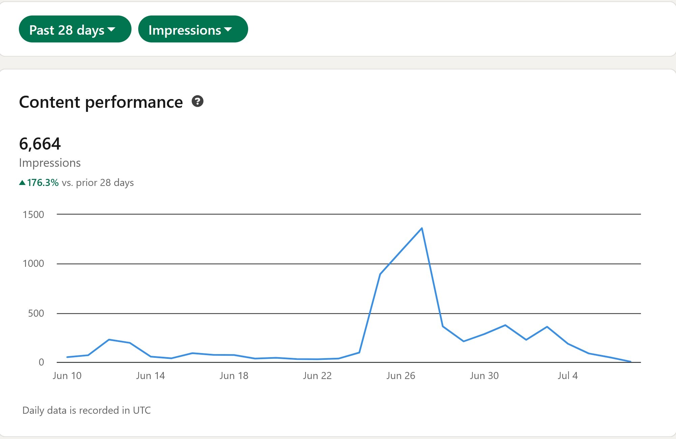Click the chart peak near Jun 27
The width and height of the screenshot is (676, 439).
(x=422, y=228)
